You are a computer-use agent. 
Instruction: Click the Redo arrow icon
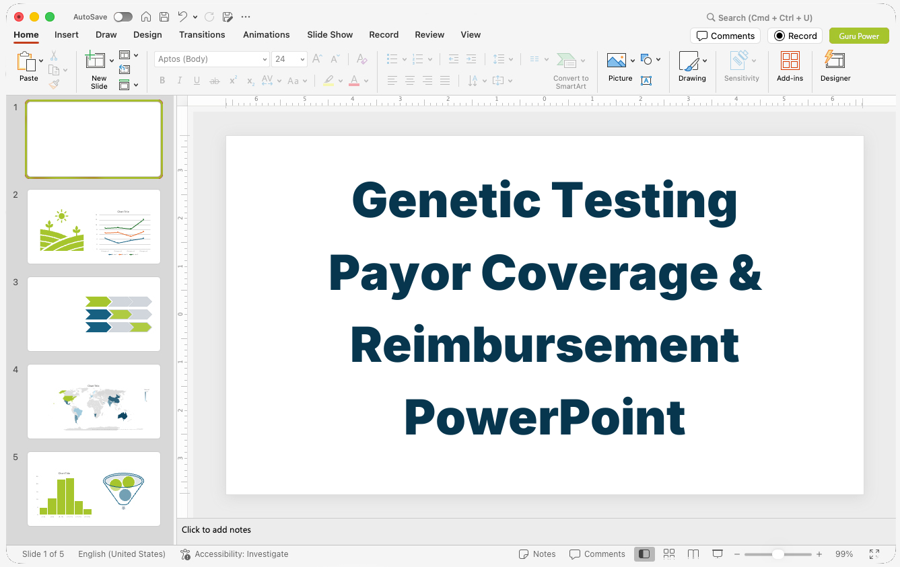coord(209,17)
